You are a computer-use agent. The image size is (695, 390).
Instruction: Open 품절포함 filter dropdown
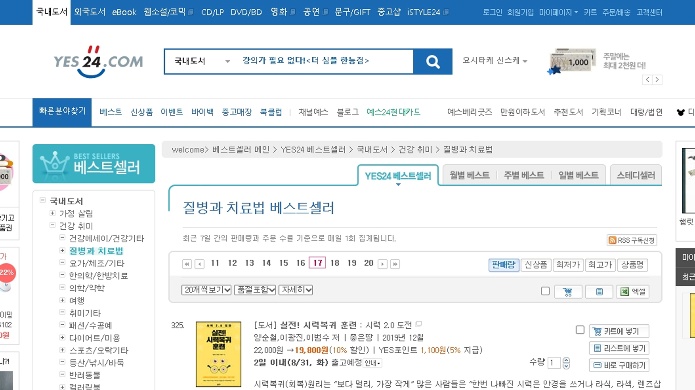(x=255, y=290)
